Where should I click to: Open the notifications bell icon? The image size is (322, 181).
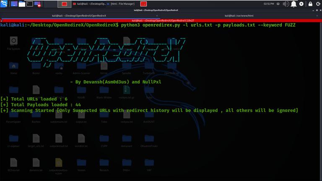point(293,4)
